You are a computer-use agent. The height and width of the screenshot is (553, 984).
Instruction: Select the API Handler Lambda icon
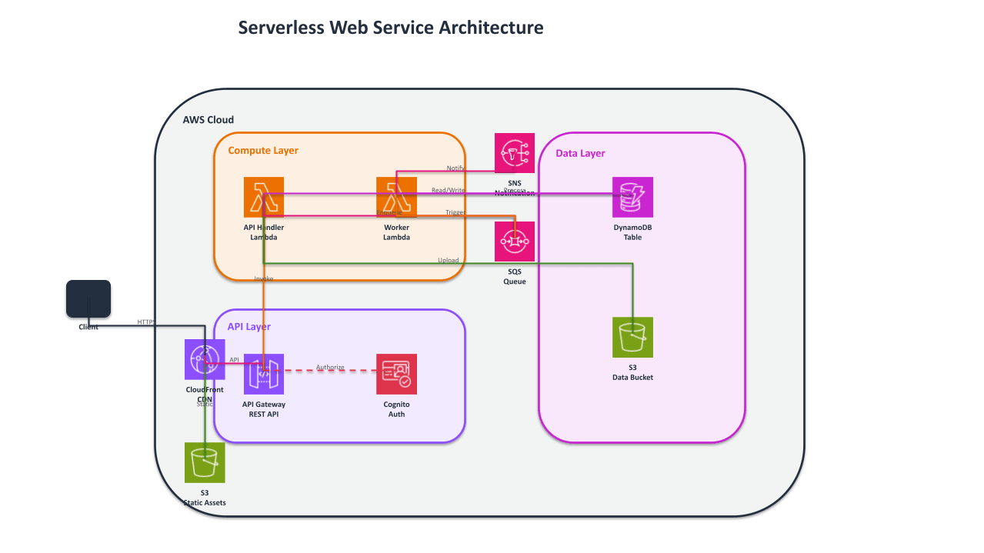pos(263,197)
